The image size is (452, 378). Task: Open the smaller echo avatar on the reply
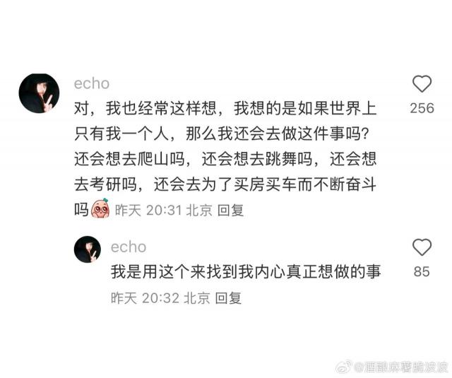tap(88, 249)
